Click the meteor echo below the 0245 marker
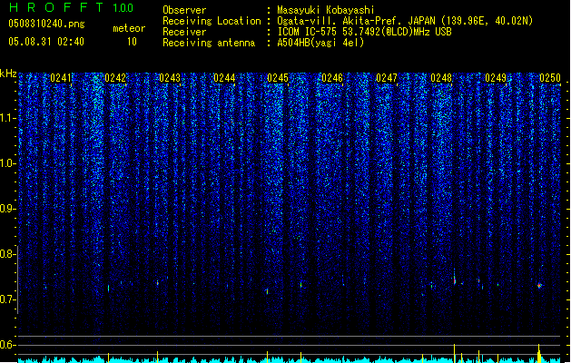571x363 pixels. 267,291
